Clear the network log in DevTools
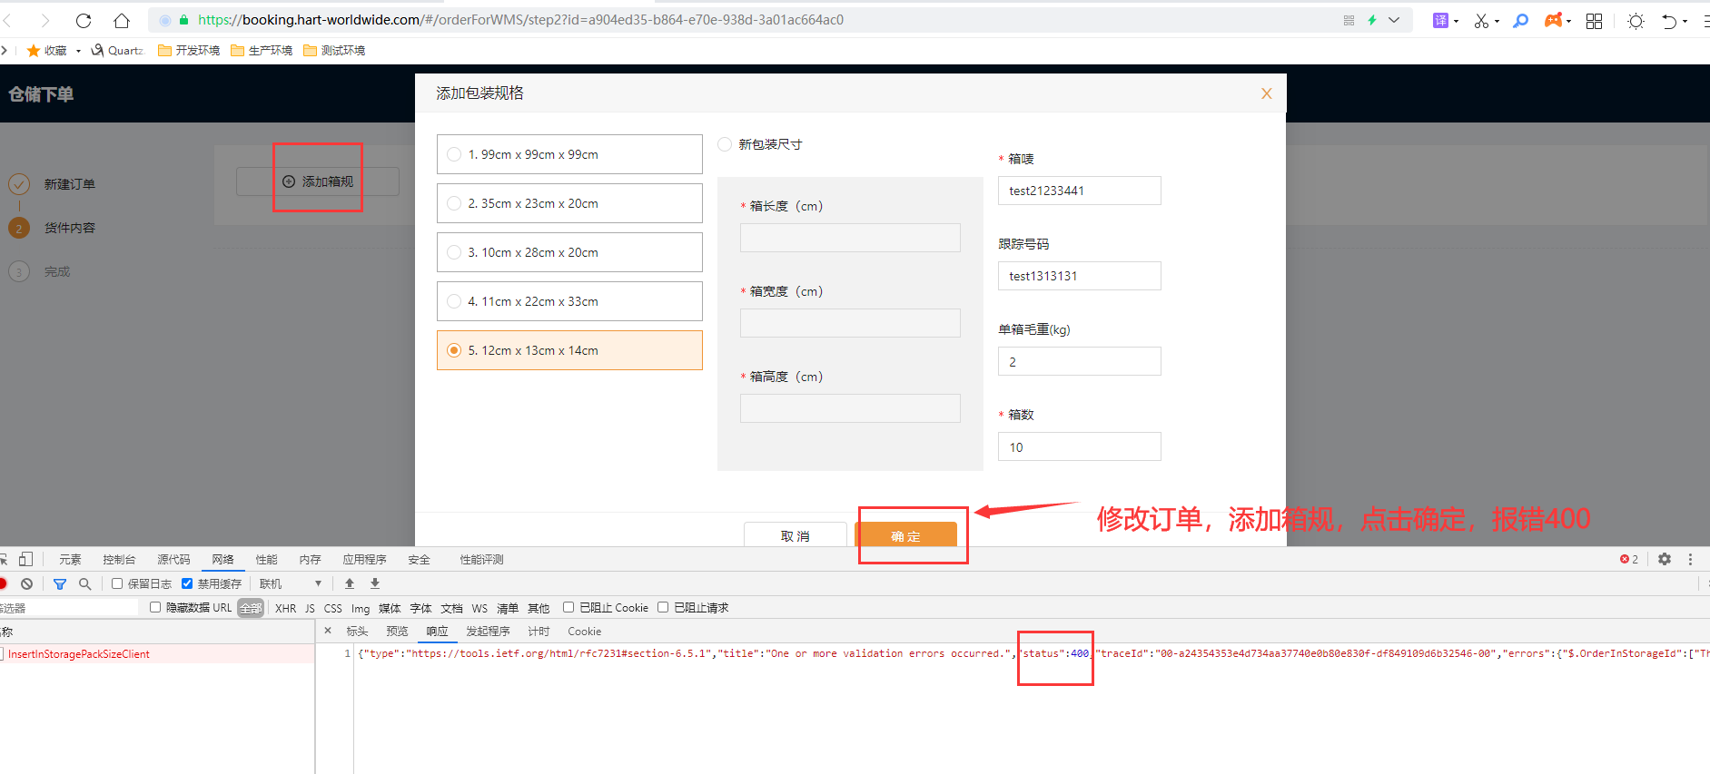Image resolution: width=1710 pixels, height=774 pixels. (27, 584)
